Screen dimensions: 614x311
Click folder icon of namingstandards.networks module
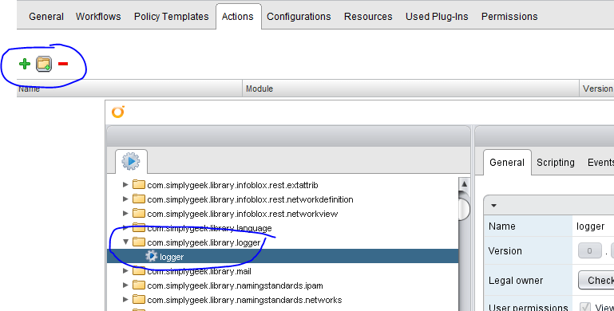(x=139, y=300)
